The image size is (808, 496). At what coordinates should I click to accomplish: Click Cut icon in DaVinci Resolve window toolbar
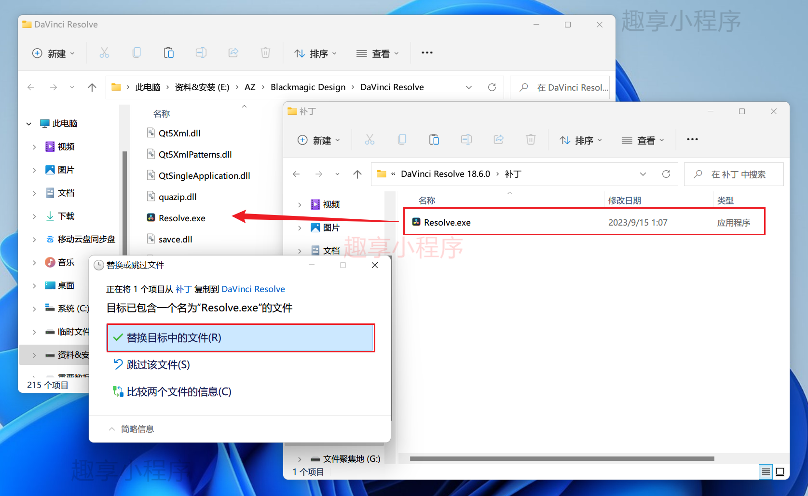104,53
